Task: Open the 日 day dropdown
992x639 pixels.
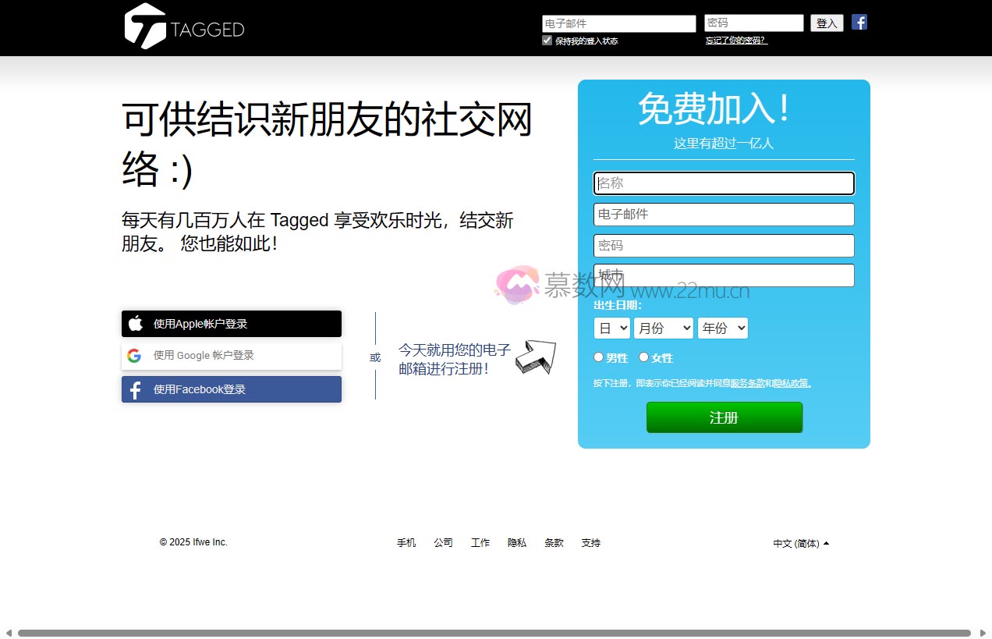Action: (x=611, y=328)
